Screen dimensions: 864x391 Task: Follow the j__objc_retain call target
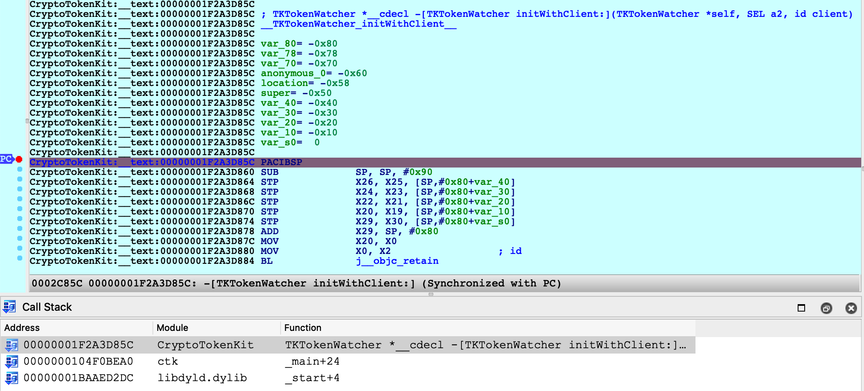coord(397,261)
